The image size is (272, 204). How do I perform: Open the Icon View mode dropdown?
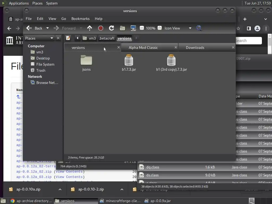point(178,28)
